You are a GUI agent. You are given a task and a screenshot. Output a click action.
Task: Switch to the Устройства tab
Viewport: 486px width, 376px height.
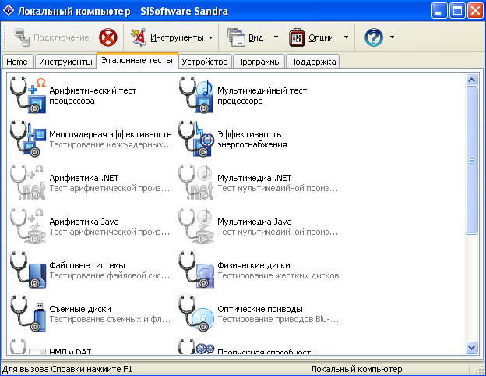tap(205, 62)
